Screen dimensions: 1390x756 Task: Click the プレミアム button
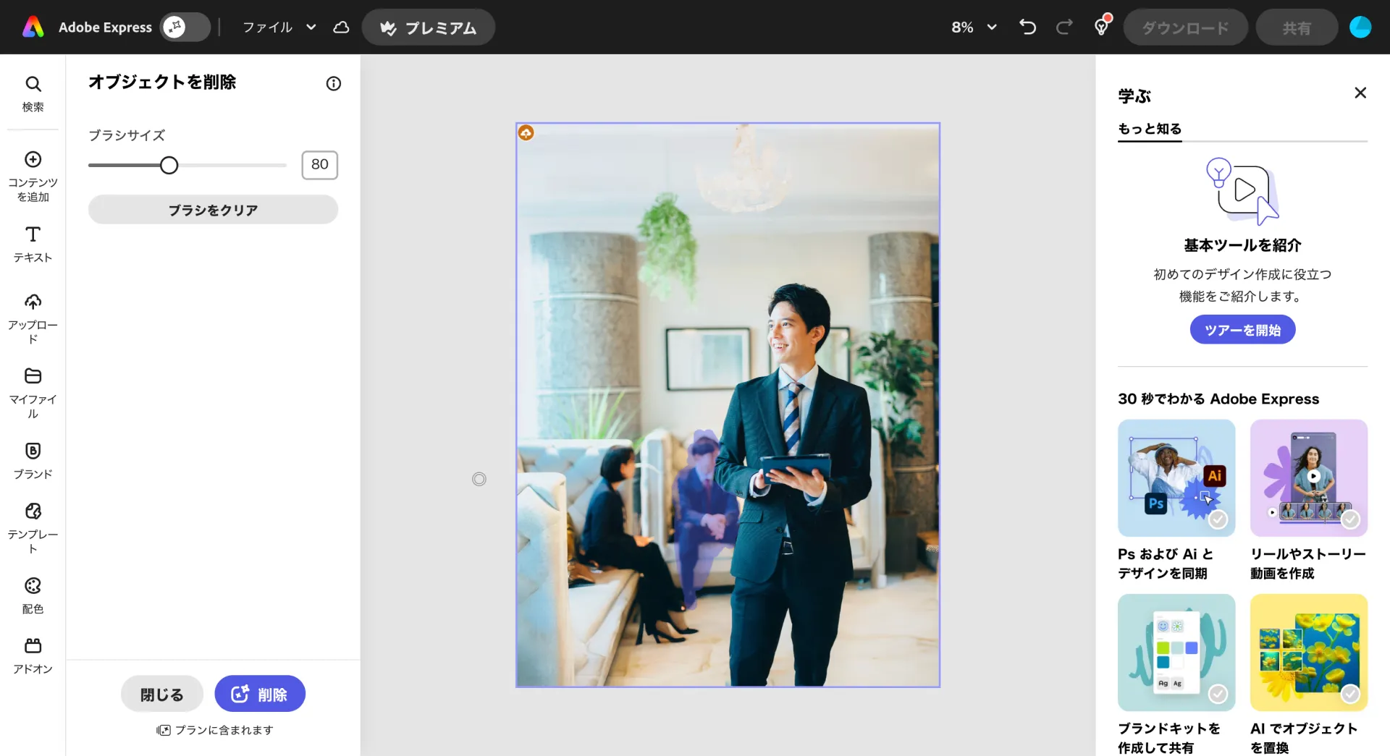(x=428, y=27)
